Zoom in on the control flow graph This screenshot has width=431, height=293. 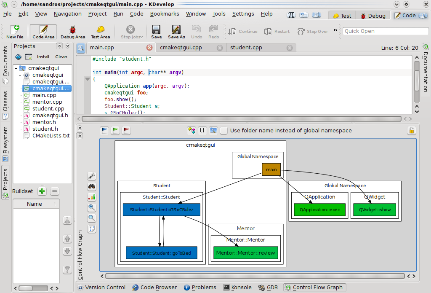(92, 207)
